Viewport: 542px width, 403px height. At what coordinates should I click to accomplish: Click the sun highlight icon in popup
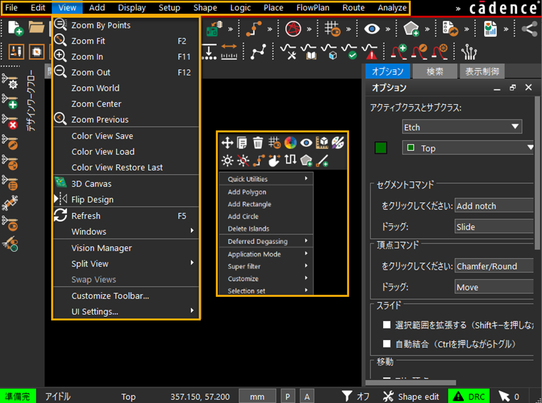[227, 161]
